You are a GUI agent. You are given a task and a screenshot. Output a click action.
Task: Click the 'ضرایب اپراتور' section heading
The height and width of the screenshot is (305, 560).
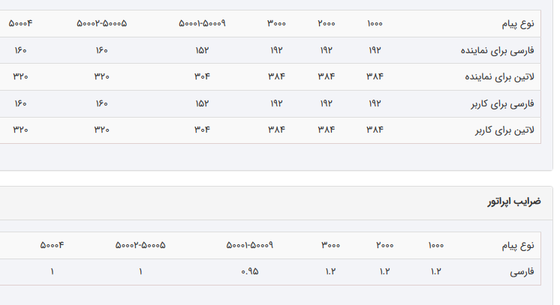514,202
